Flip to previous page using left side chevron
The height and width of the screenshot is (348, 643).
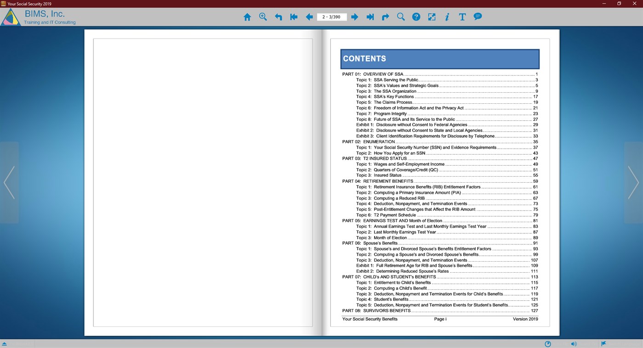click(x=9, y=182)
